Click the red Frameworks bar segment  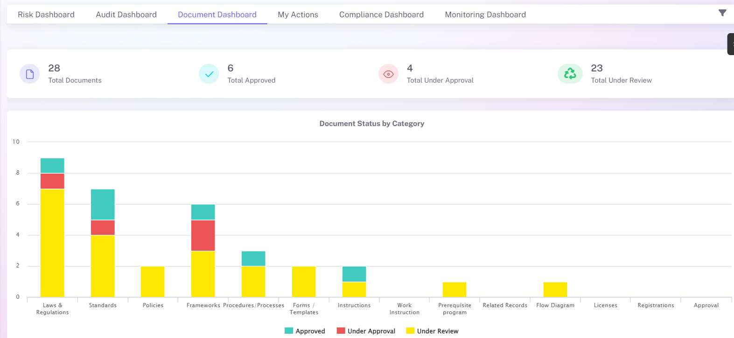pos(203,235)
